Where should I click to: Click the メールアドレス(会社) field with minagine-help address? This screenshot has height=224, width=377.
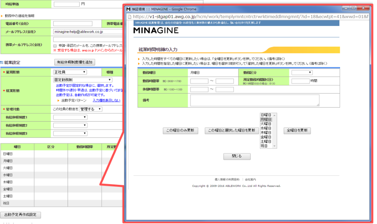coord(88,32)
